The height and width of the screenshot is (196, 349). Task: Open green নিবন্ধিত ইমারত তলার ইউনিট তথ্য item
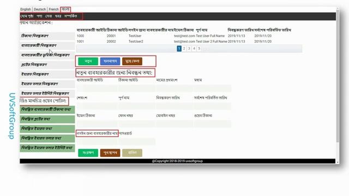click(x=47, y=148)
